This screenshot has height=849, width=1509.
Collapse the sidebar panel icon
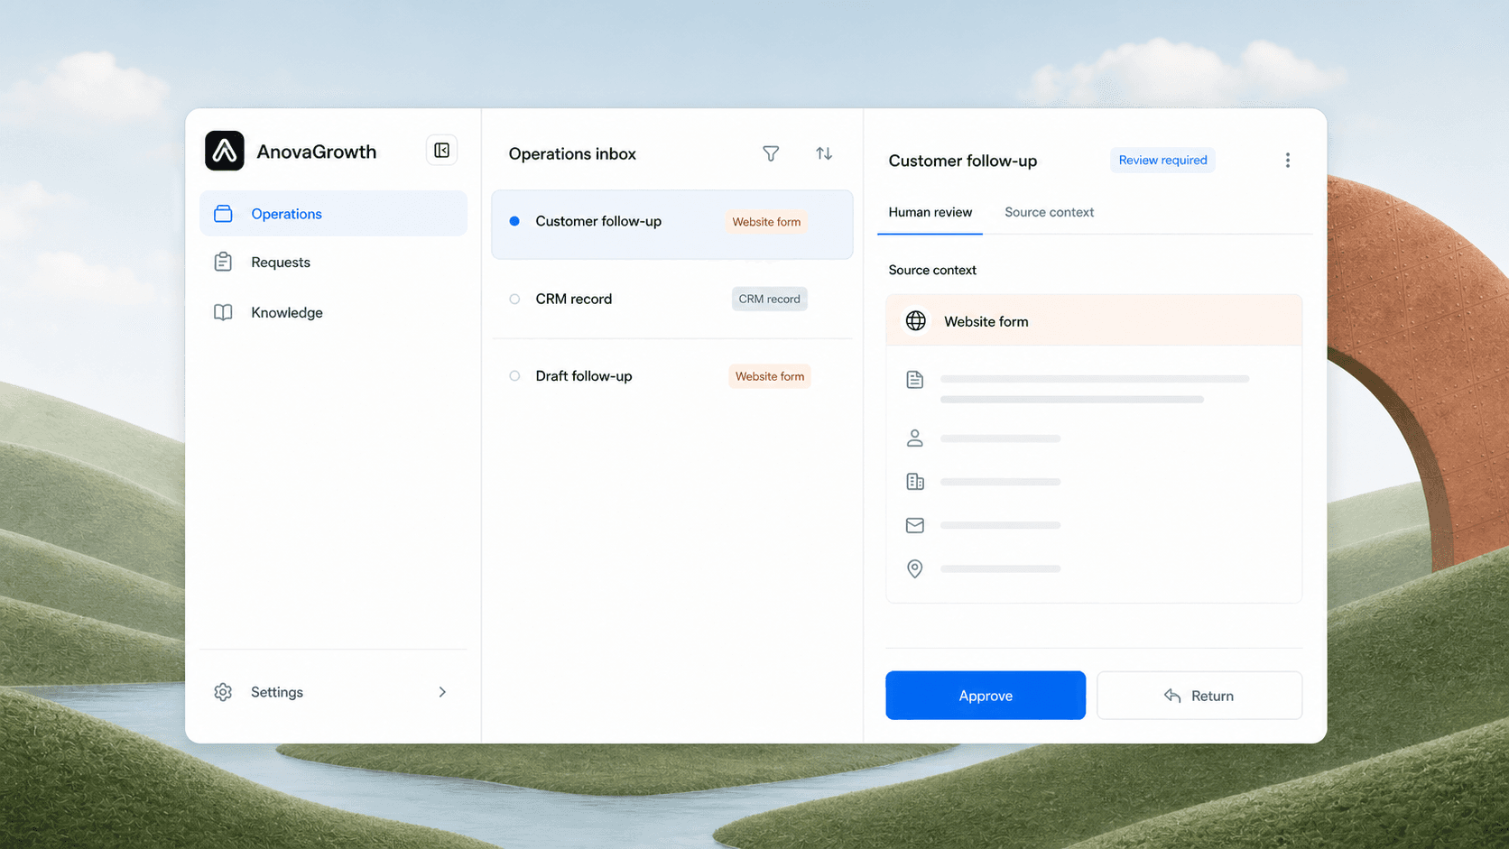(441, 150)
